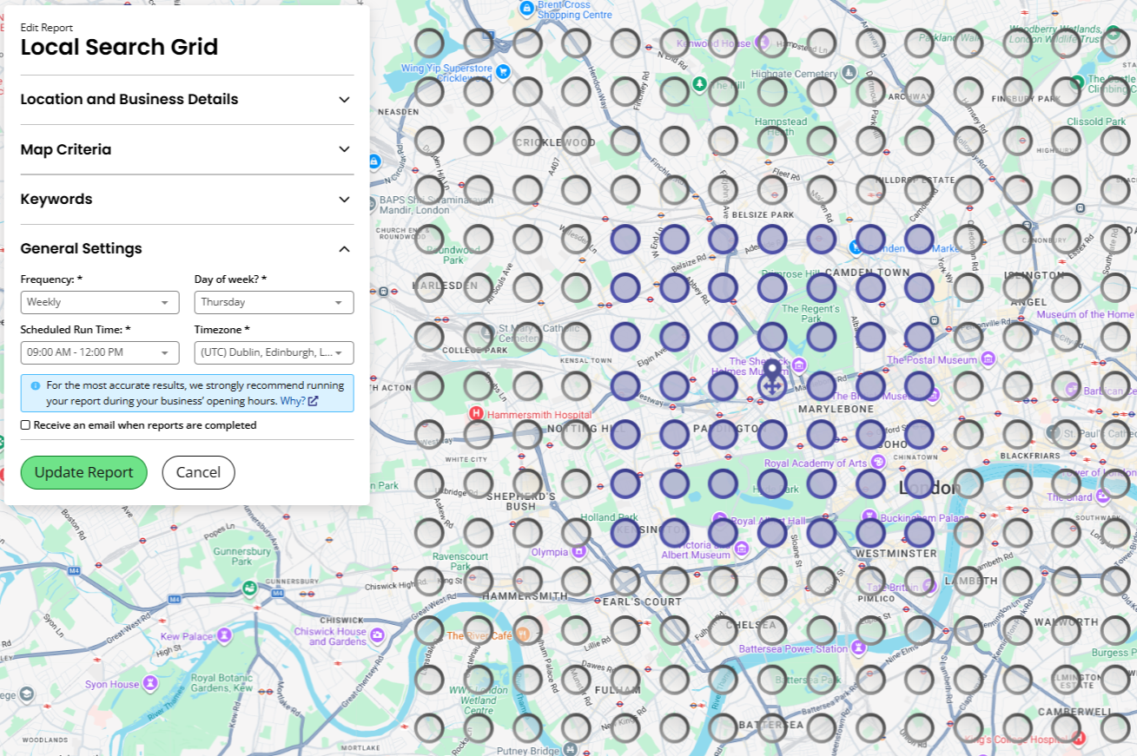Screen dimensions: 1137x756
Task: Click The Shard map marker
Action: [1102, 496]
